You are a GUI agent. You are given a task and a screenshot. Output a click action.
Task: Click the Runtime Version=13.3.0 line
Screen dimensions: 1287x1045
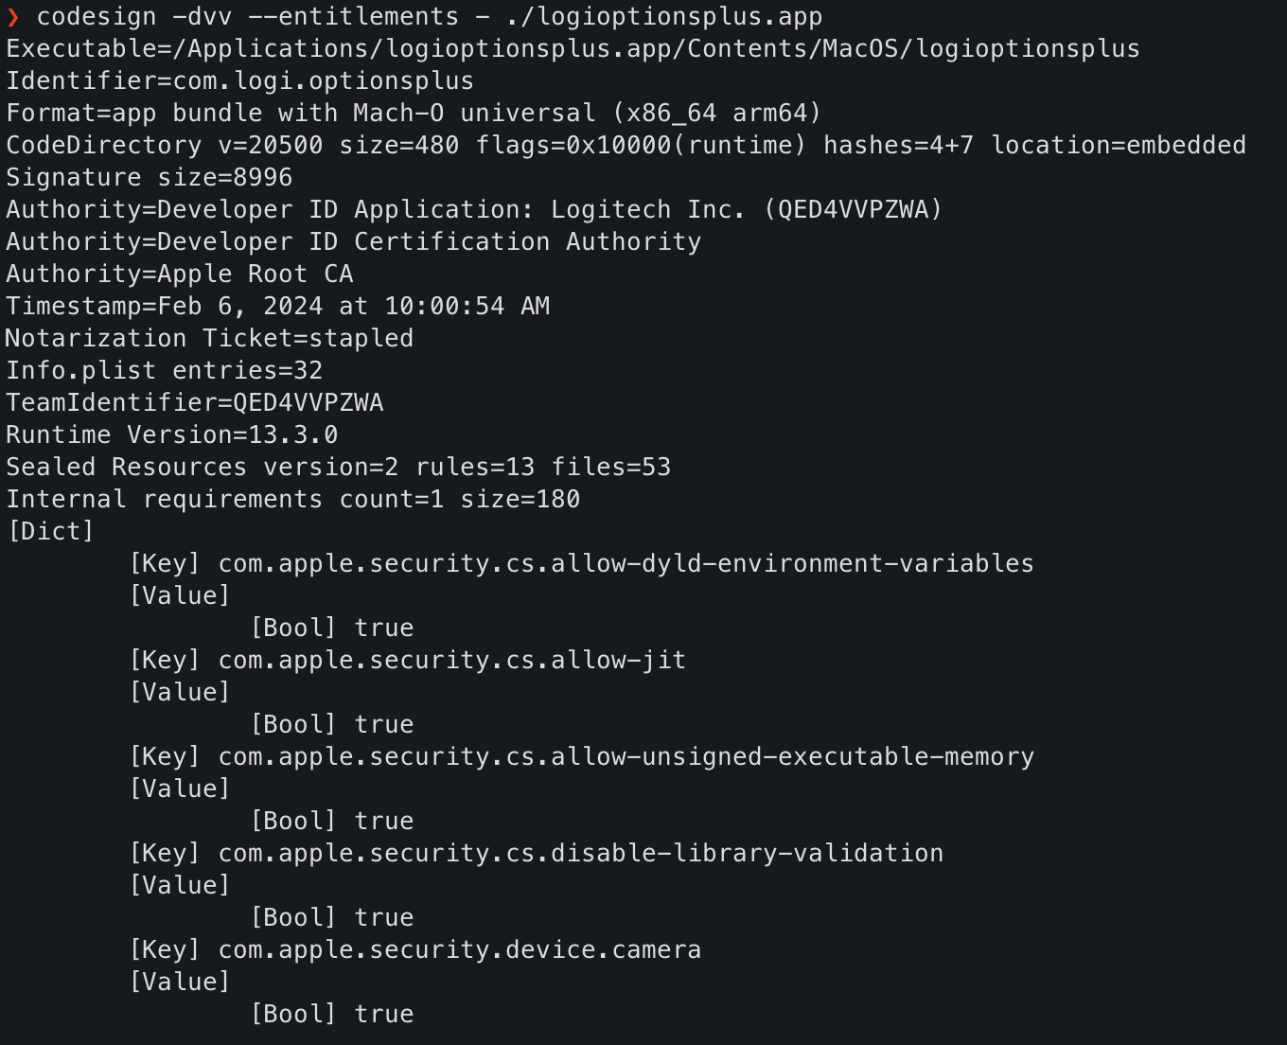(171, 435)
